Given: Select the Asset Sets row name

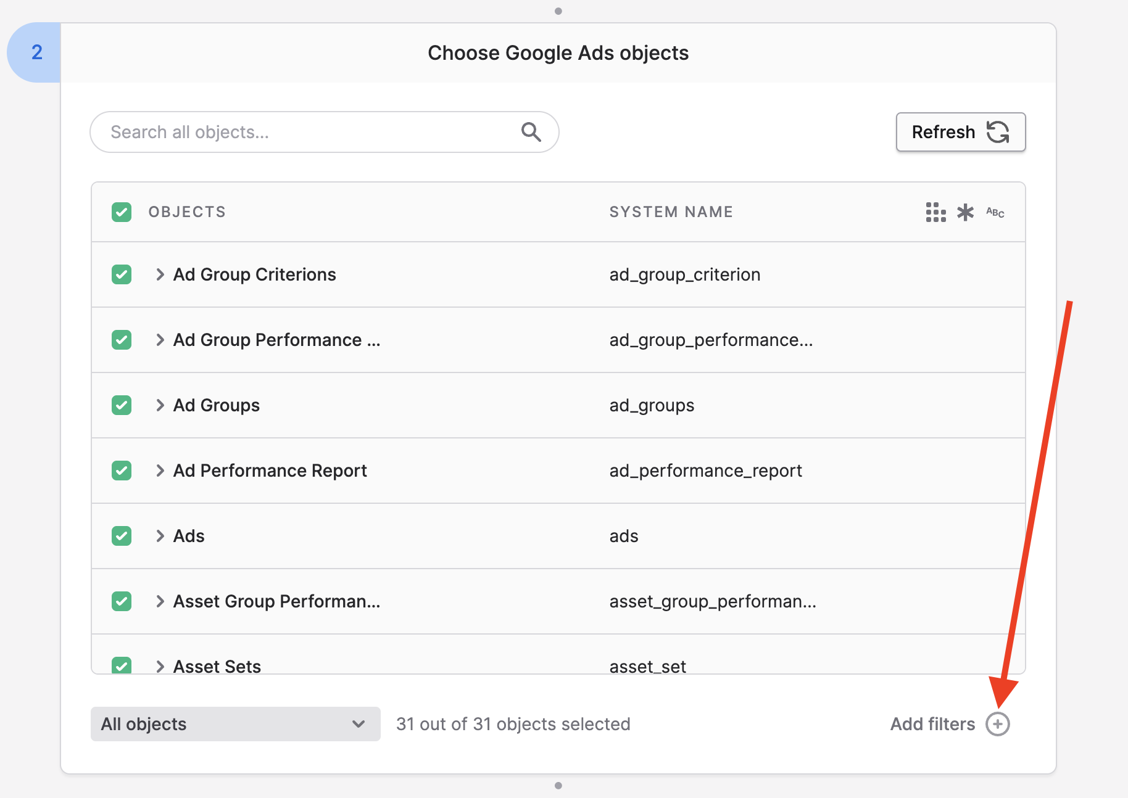Looking at the screenshot, I should coord(217,666).
